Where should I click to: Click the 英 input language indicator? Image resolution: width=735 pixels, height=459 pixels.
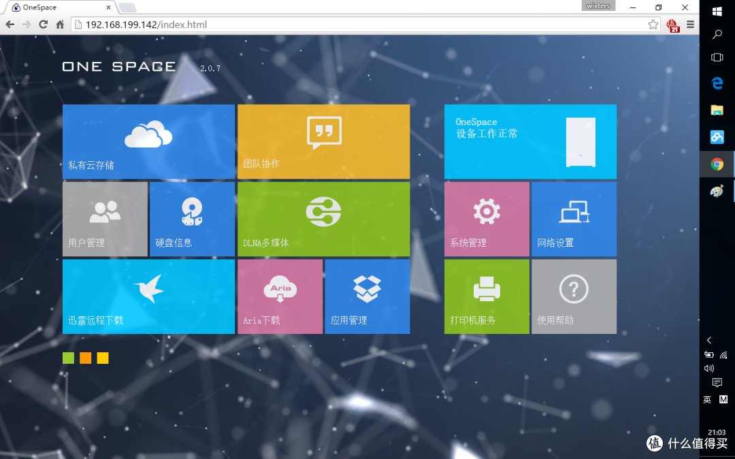click(x=707, y=400)
